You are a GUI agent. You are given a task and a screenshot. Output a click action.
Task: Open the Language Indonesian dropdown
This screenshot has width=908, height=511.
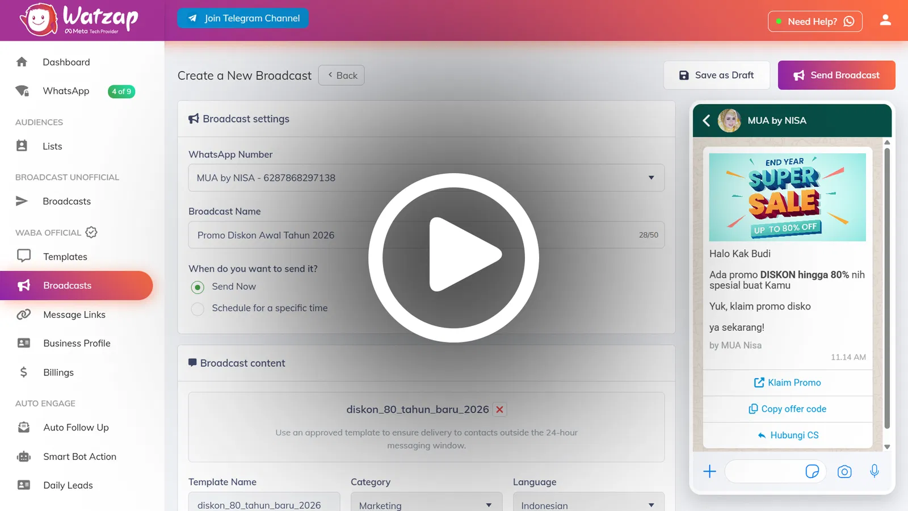point(588,502)
